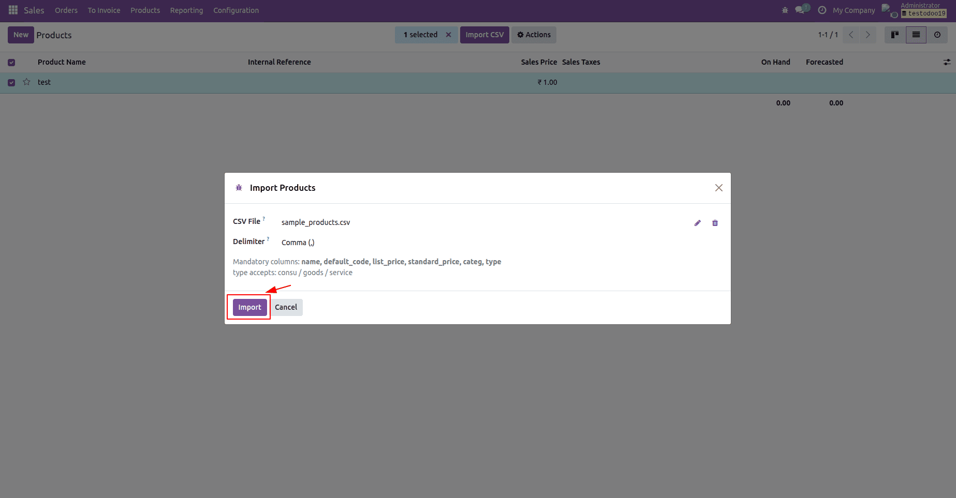Click the sample_products.csv file name
The width and height of the screenshot is (956, 498).
(x=316, y=222)
